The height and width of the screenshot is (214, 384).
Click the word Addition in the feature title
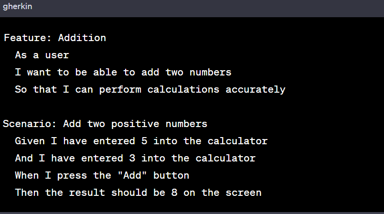point(82,38)
